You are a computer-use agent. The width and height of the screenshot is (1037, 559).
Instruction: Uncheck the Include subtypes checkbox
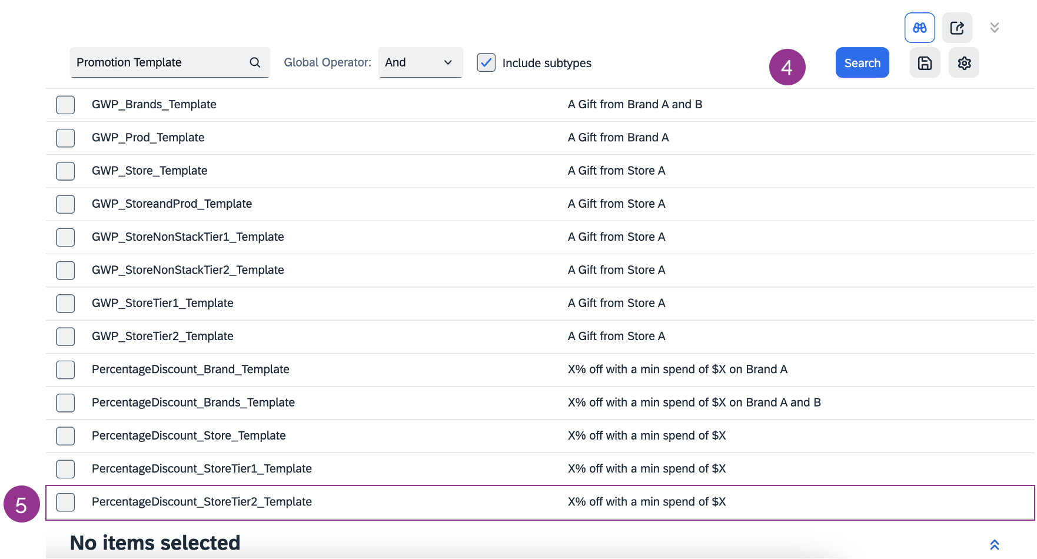tap(486, 62)
